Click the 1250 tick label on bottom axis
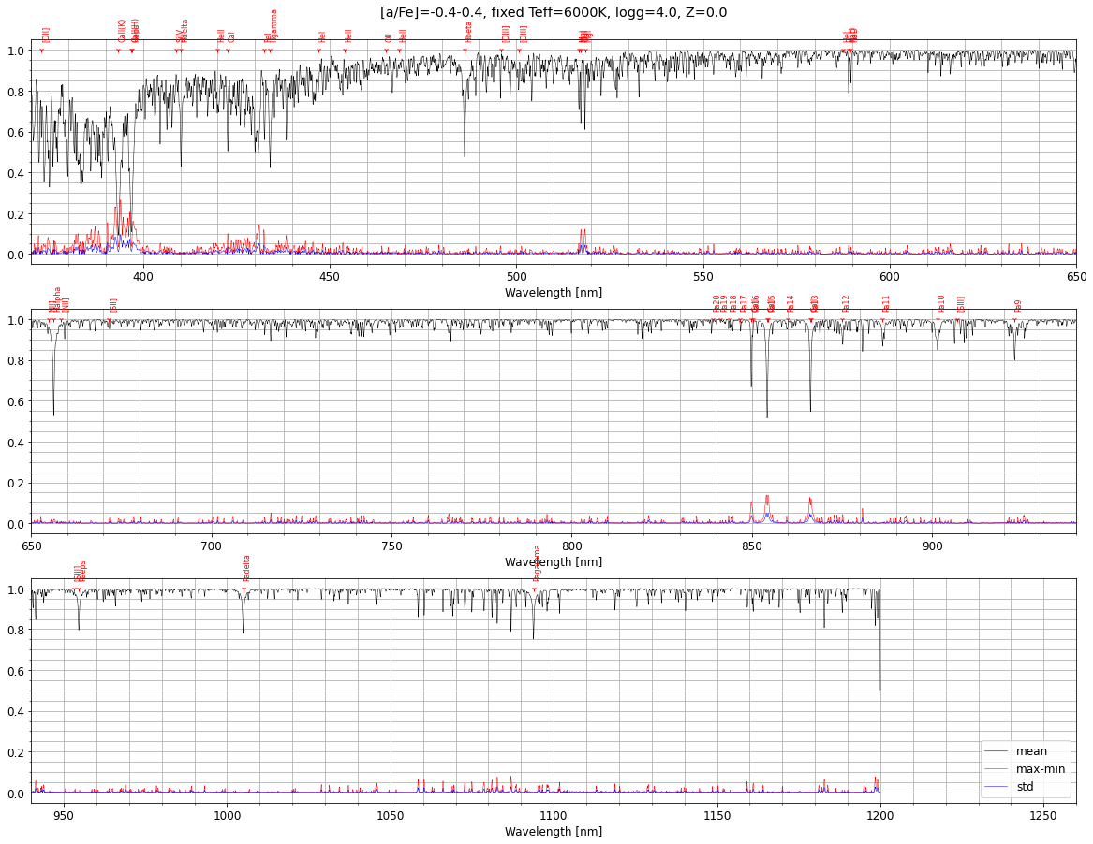 1043,815
